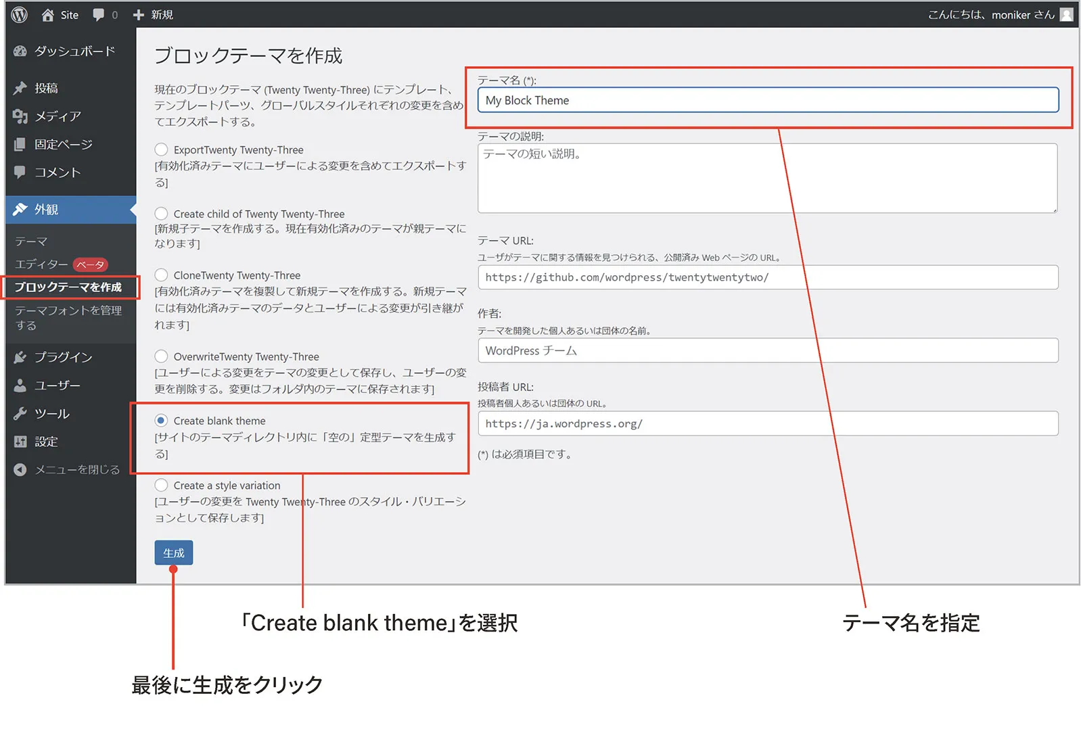Open the プラグイン sidebar menu

[63, 357]
